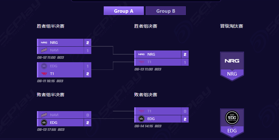Click EDG logo in lower-bracket final

(x=141, y=119)
